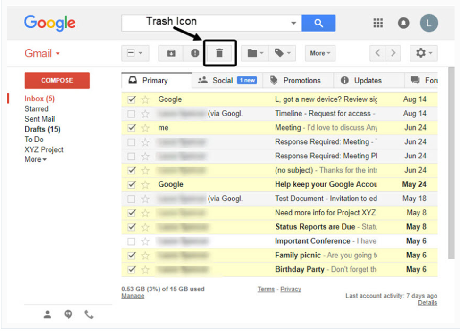
Task: Click the blue search button
Action: click(318, 23)
